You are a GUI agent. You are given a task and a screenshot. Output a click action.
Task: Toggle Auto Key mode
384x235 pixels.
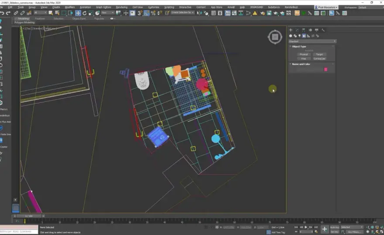click(x=335, y=227)
